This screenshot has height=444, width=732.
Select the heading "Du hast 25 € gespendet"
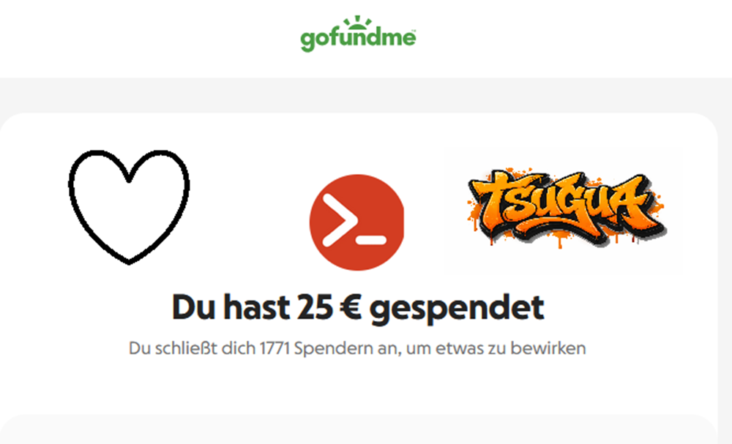(358, 308)
